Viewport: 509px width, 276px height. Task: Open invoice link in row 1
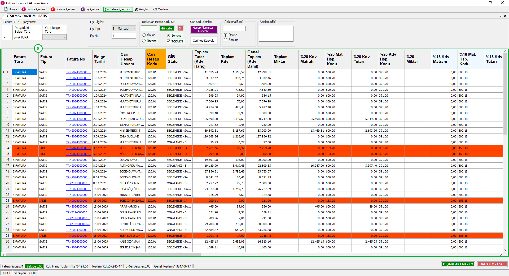click(78, 72)
